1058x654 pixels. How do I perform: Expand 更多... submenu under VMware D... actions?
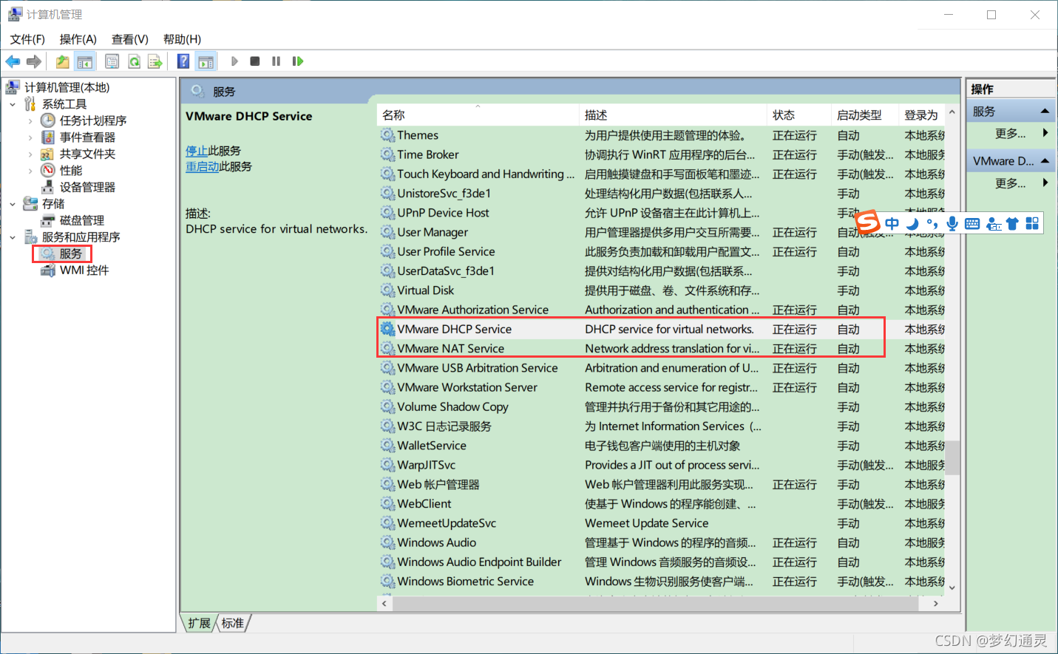click(1045, 183)
